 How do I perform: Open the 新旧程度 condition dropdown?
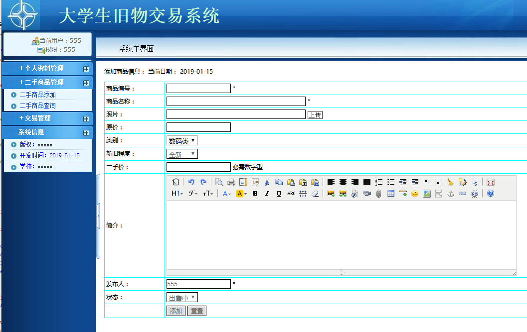tap(182, 154)
